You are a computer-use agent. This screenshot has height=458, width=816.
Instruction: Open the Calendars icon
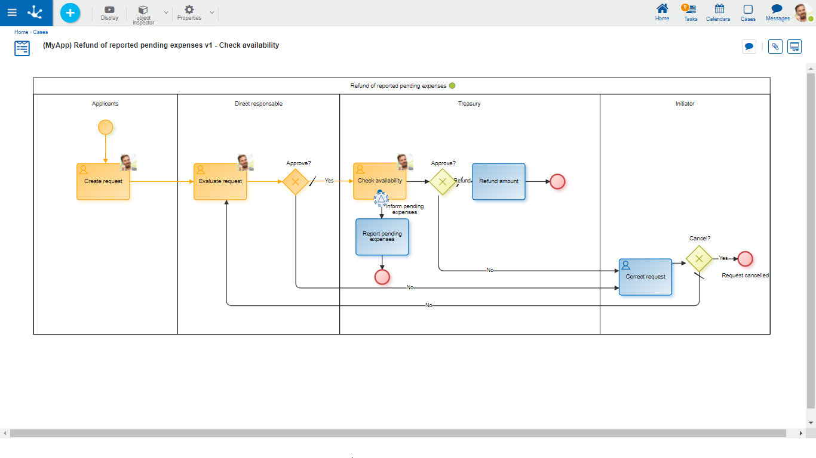pos(719,12)
